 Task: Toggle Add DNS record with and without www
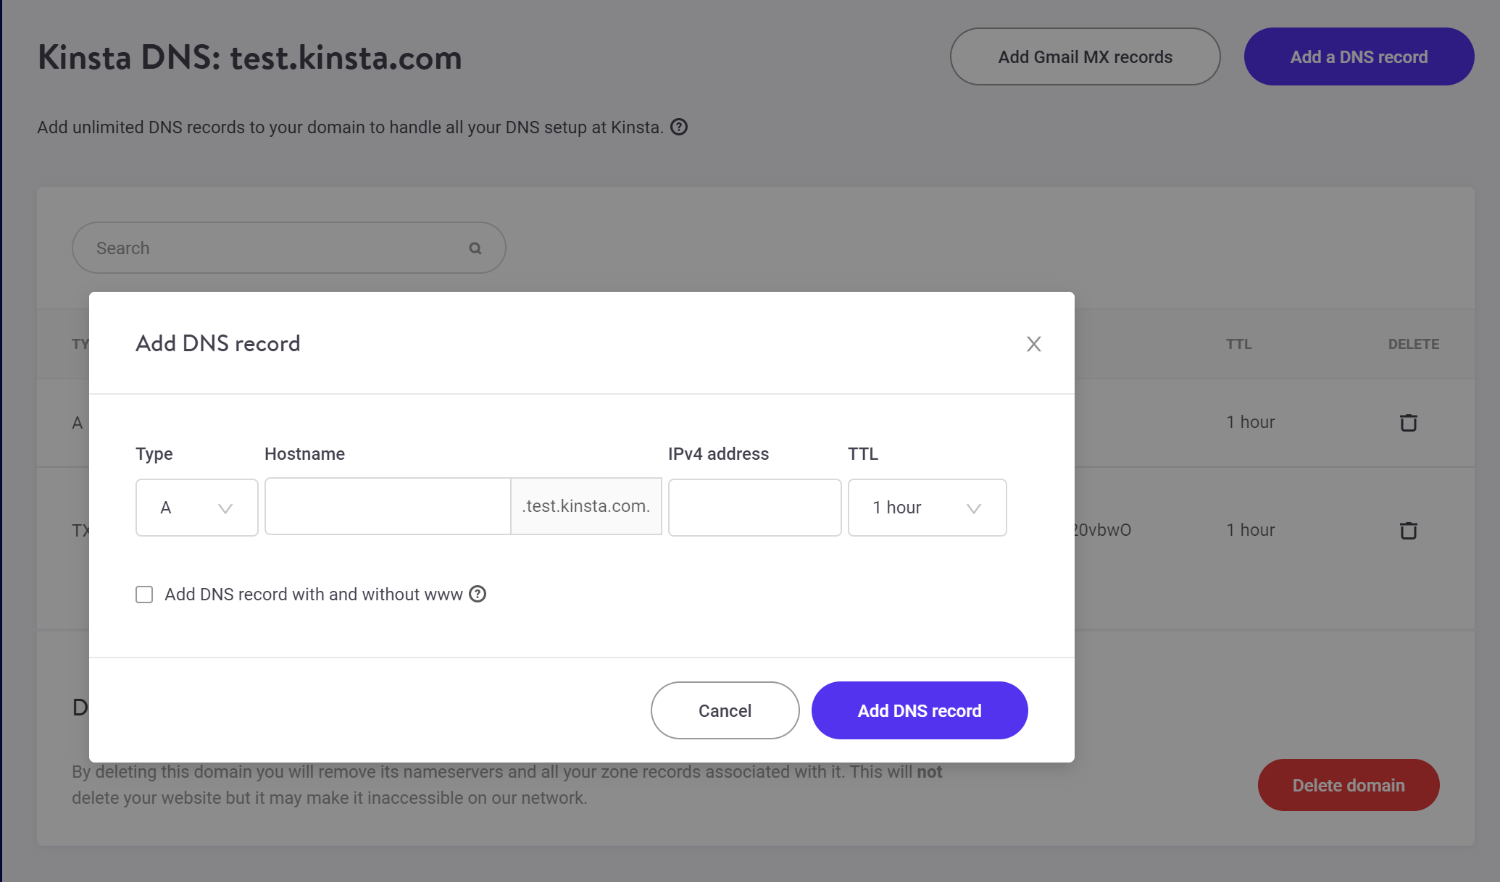[x=145, y=595]
